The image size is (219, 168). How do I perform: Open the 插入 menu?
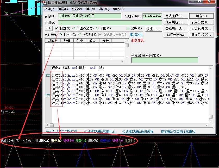(x=90, y=9)
